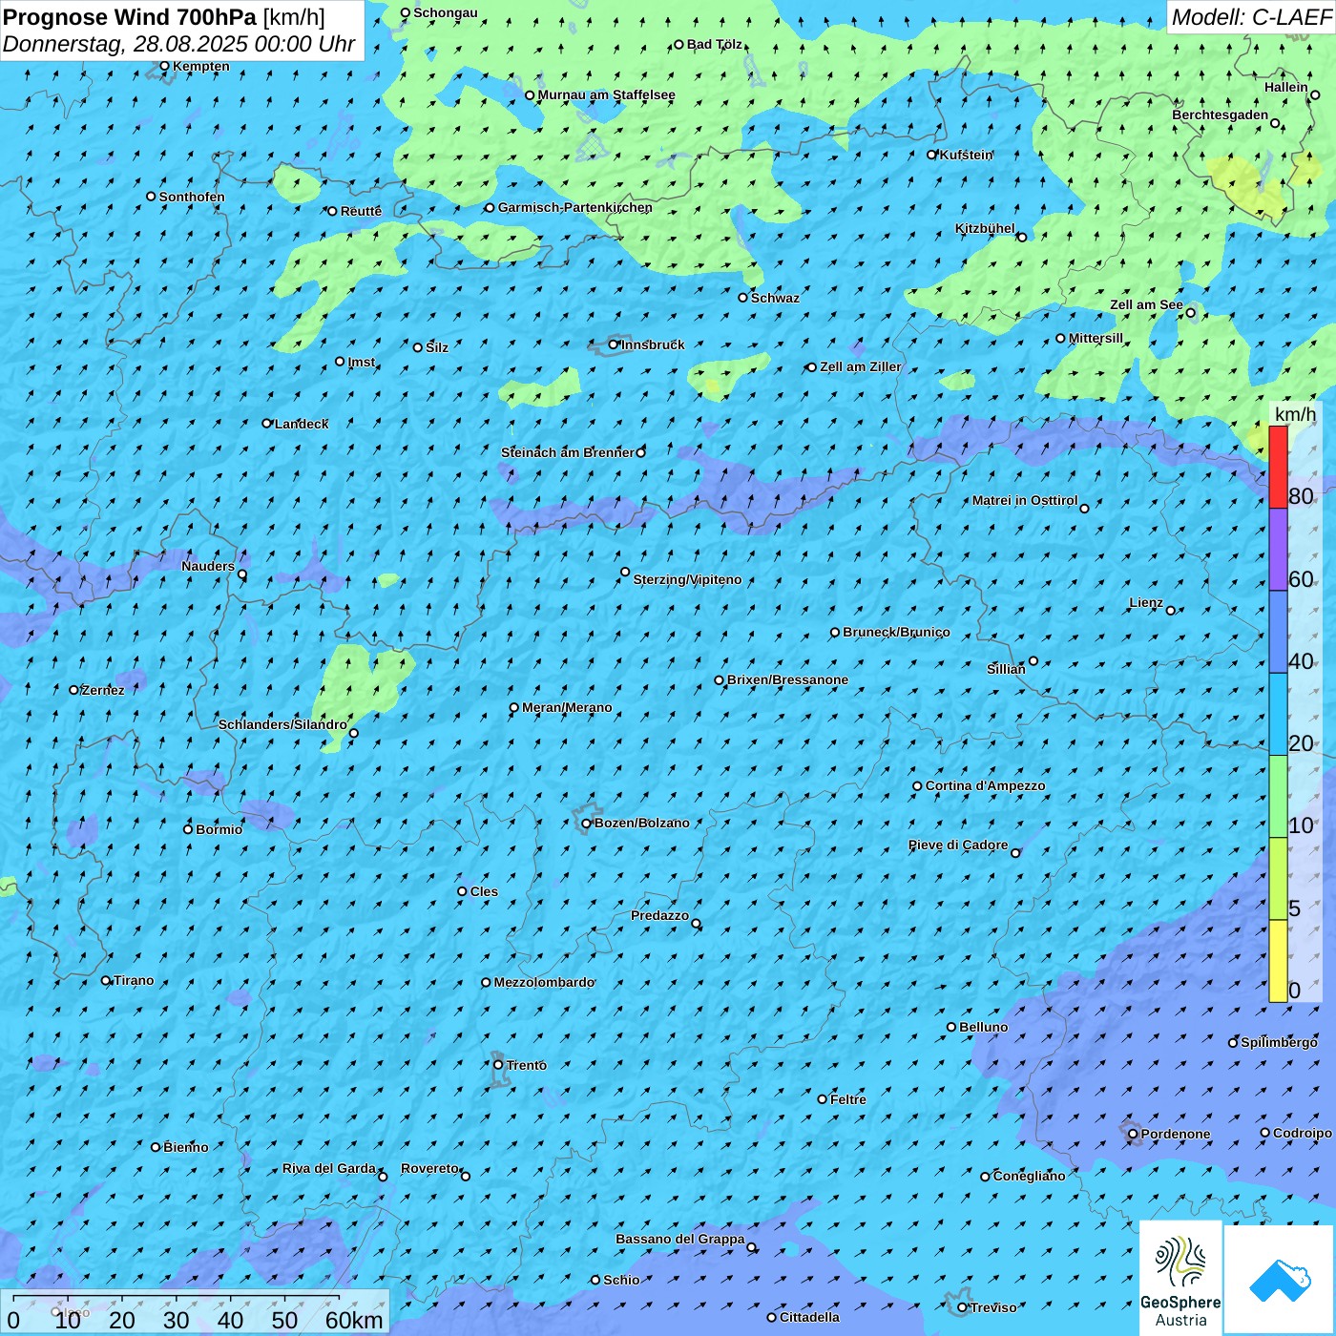Click the Landeck city label

(x=302, y=424)
